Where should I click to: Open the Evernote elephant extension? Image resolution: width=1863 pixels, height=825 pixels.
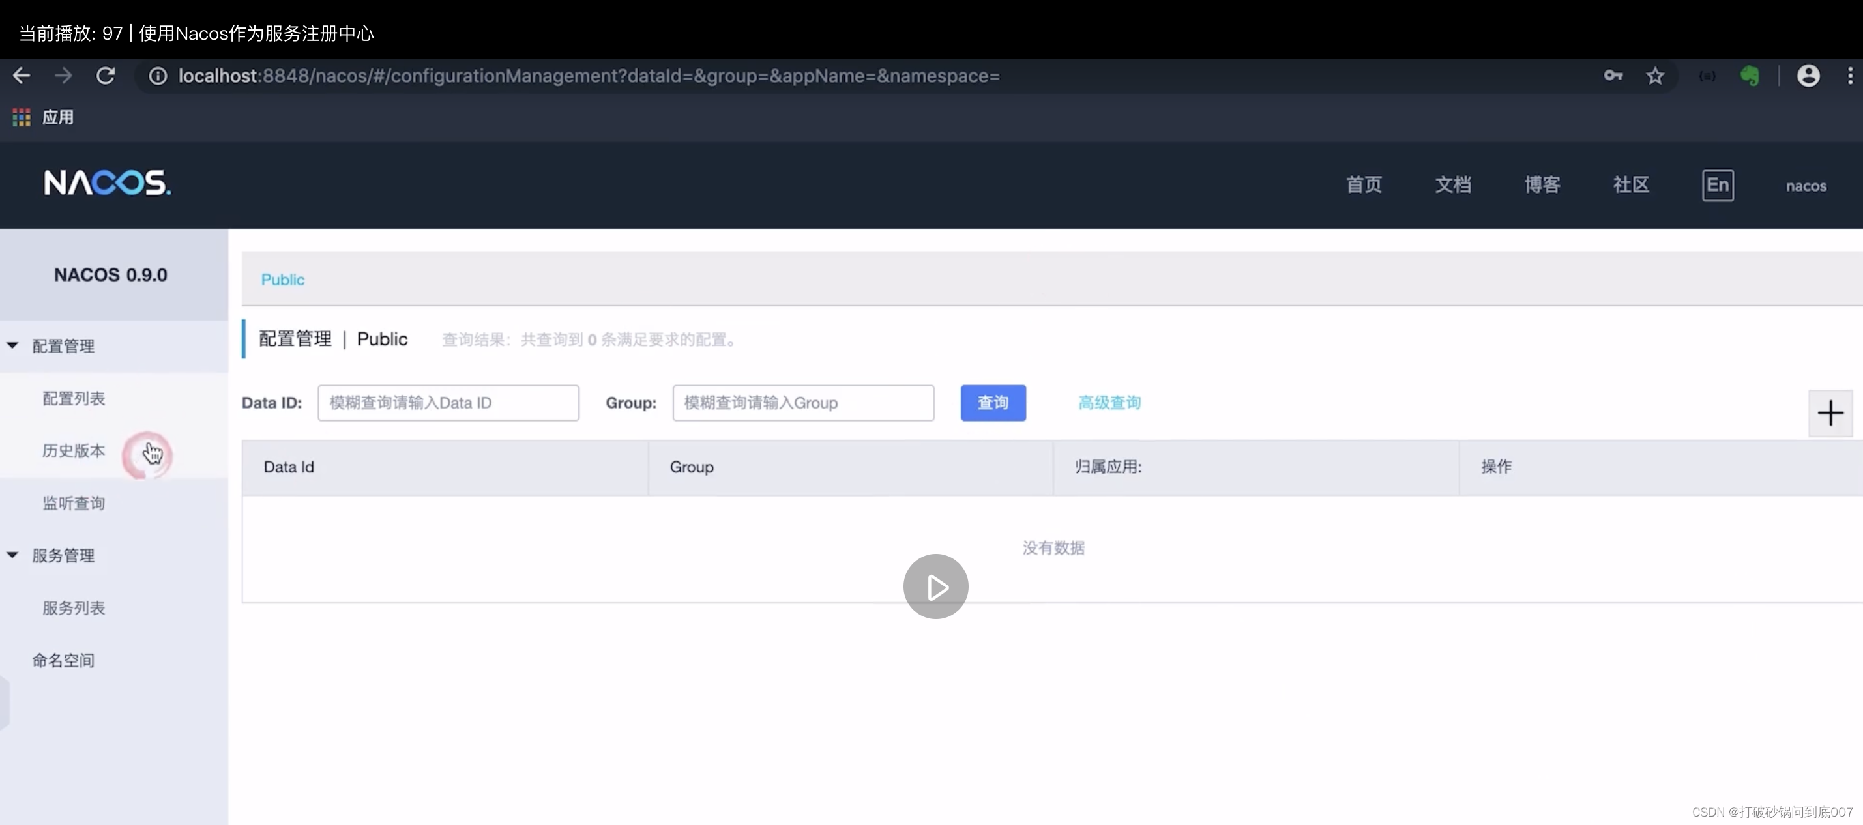[x=1750, y=76]
